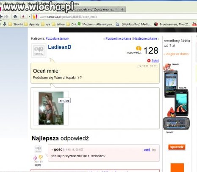Open the tattoo bookmarks folder
Screen dimensions: 197x172
(58, 24)
